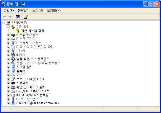Open the help properties toolbar icon
This screenshot has width=161, height=113.
(26, 17)
